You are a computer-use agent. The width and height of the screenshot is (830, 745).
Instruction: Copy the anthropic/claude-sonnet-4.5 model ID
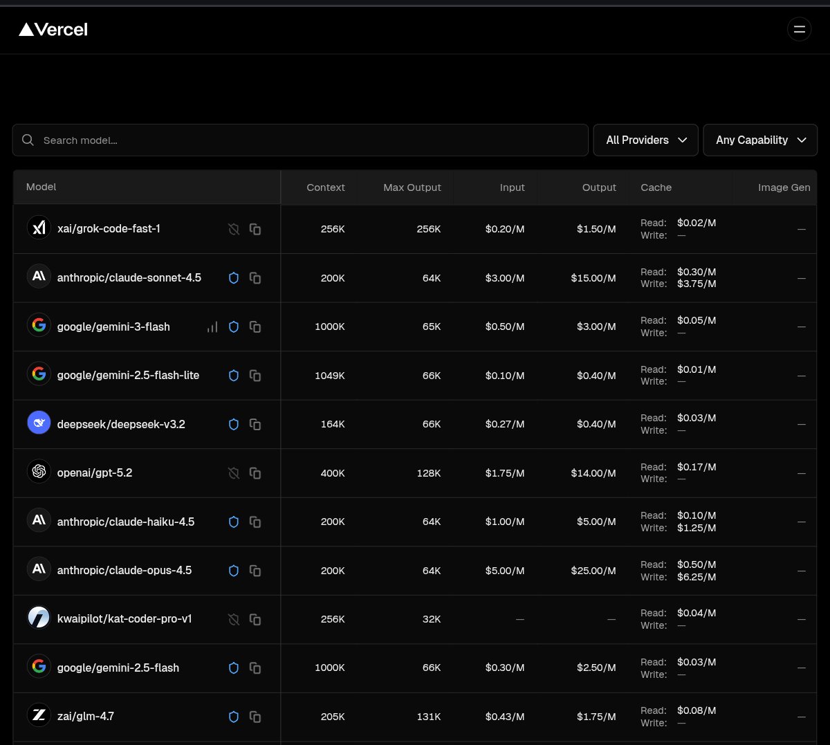pos(255,278)
